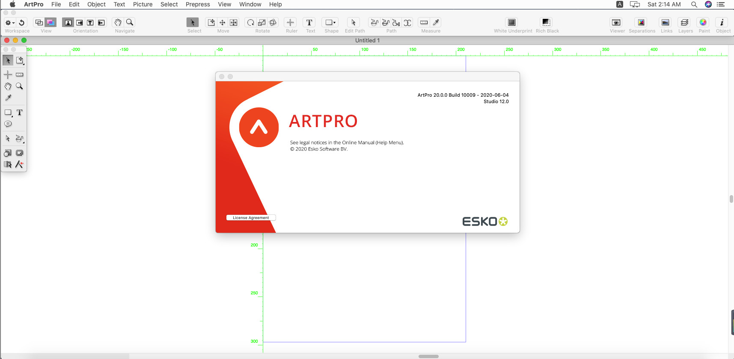Pick the hollow arrow edit-path tool in toolbox
This screenshot has height=359, width=734.
coord(8,139)
